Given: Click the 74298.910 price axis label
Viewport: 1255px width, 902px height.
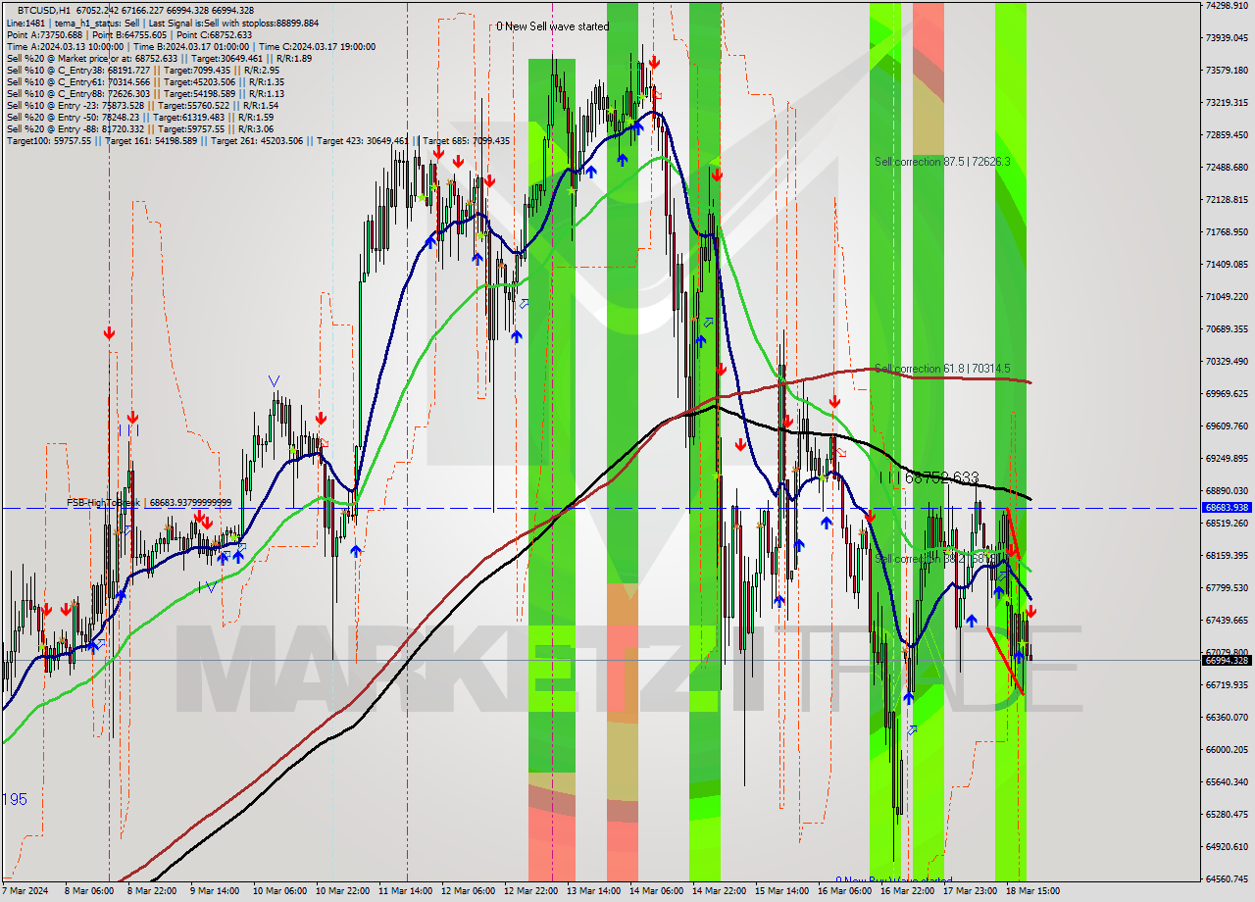Looking at the screenshot, I should coord(1227,5).
